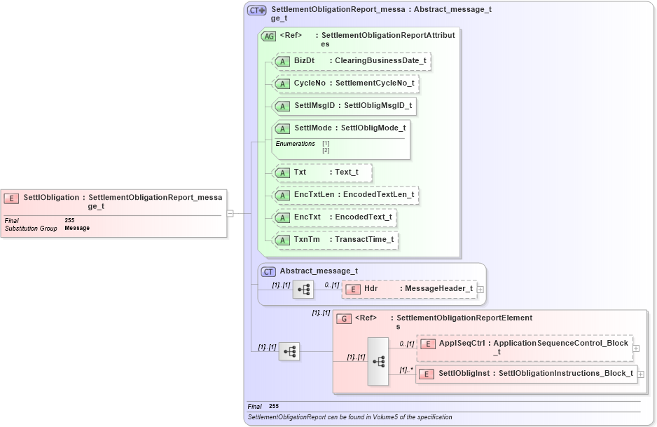Expand the Hdr MessageHeader_t element
Image resolution: width=657 pixels, height=427 pixels.
480,288
